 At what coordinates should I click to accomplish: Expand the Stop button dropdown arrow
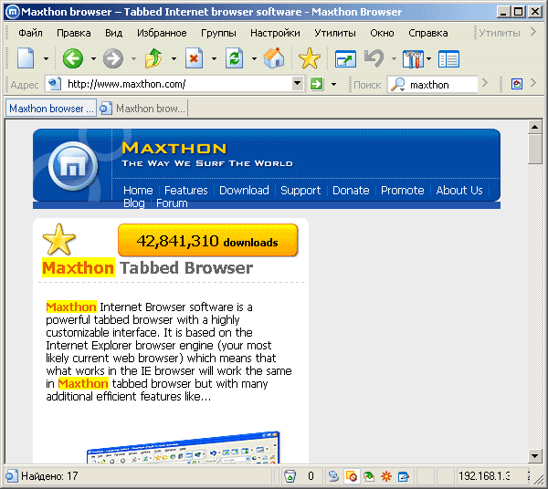[x=214, y=58]
